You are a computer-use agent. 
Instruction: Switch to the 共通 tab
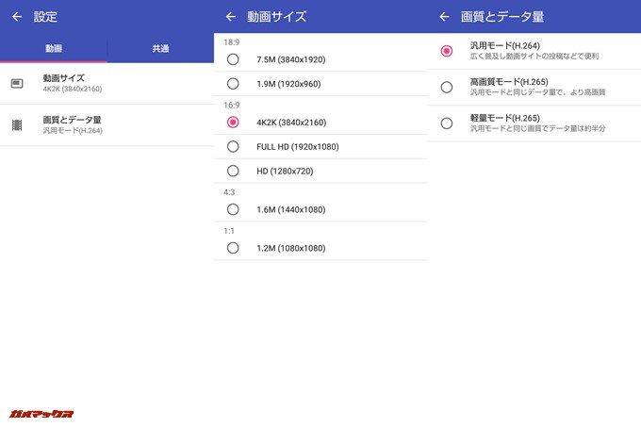160,49
